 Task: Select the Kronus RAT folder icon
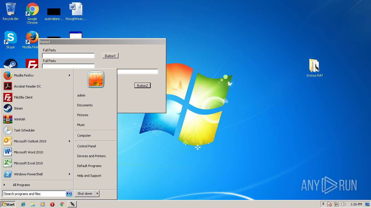point(314,68)
